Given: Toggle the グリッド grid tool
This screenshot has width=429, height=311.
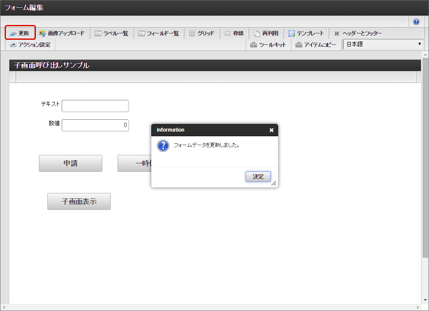Looking at the screenshot, I should pyautogui.click(x=202, y=33).
